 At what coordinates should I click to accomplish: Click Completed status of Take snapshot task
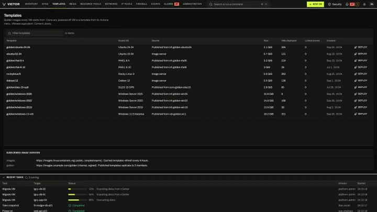(76, 206)
